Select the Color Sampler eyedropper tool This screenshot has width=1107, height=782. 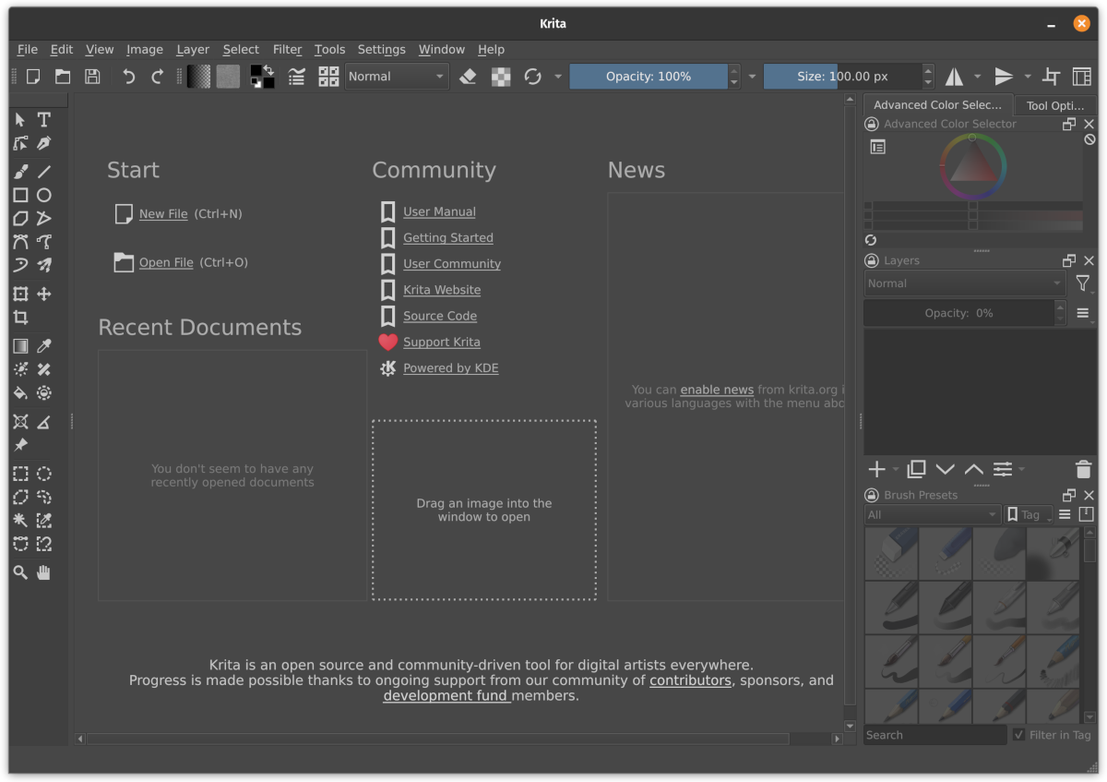tap(43, 346)
